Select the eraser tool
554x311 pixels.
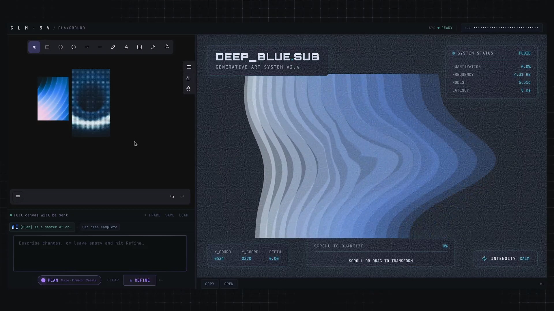153,47
